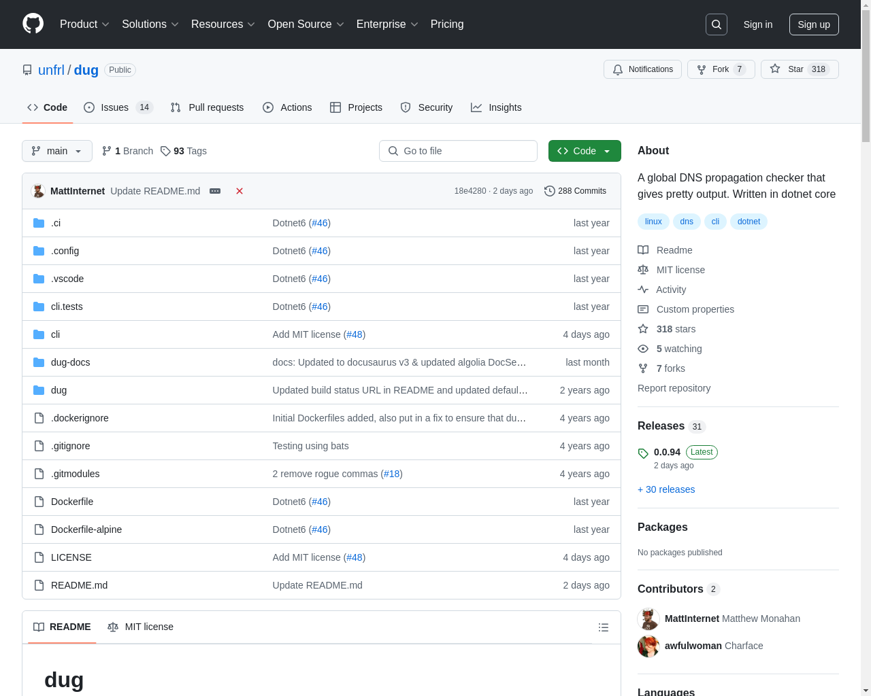Expand commit message ellipsis icon
Image resolution: width=871 pixels, height=696 pixels.
[x=215, y=191]
